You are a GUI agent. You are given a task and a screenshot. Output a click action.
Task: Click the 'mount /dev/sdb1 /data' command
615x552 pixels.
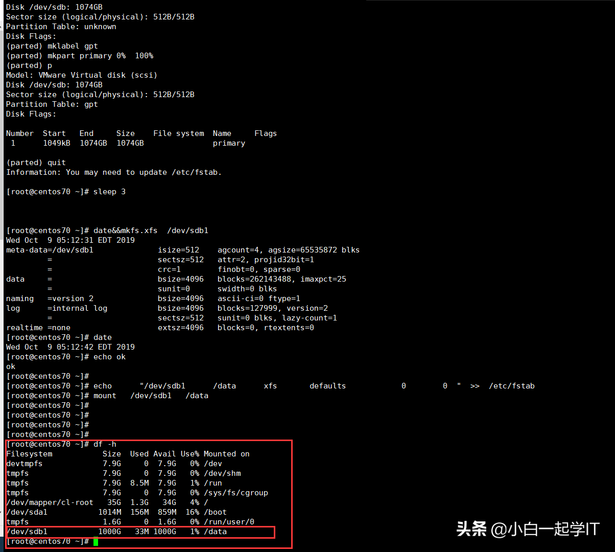pos(151,396)
